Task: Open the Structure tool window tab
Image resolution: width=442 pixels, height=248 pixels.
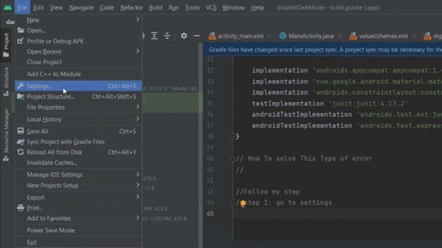Action: coord(6,82)
